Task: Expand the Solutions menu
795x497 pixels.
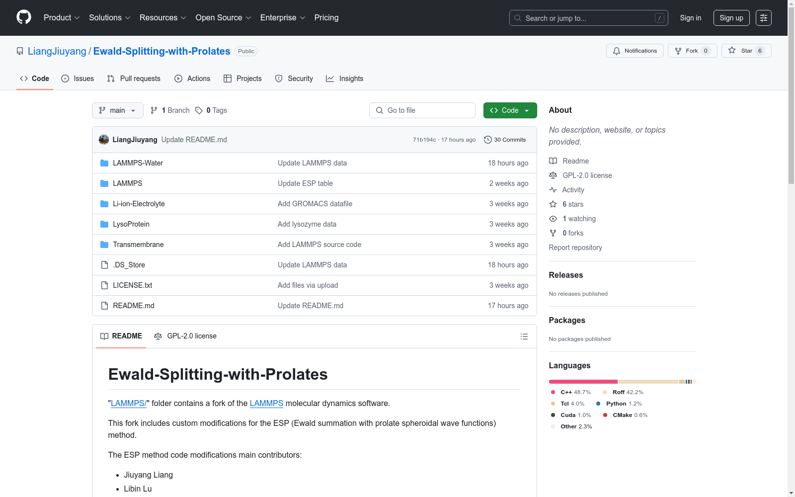Action: coord(110,18)
